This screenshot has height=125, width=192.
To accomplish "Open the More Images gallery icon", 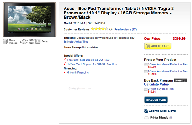I will coord(5,42).
